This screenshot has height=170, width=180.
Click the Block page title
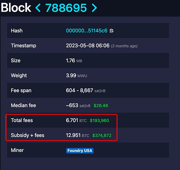tap(16, 7)
